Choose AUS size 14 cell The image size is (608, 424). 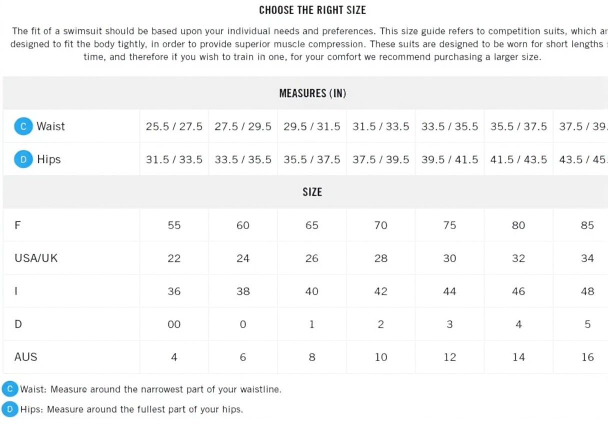click(518, 357)
